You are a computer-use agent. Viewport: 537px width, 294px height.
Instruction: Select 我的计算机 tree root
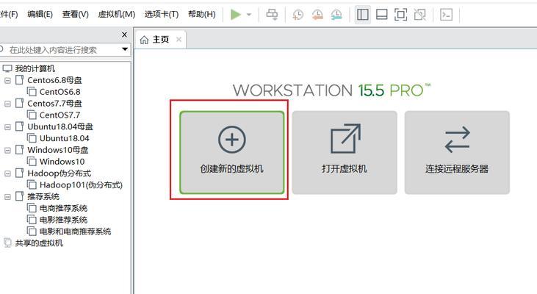point(35,68)
